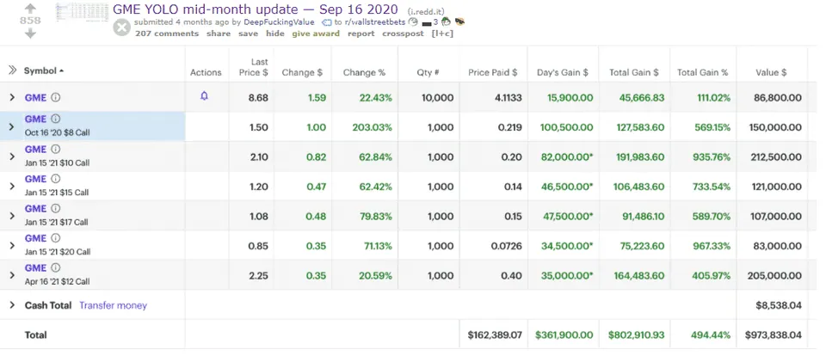Select the $802,910.93 total gain

click(x=637, y=335)
